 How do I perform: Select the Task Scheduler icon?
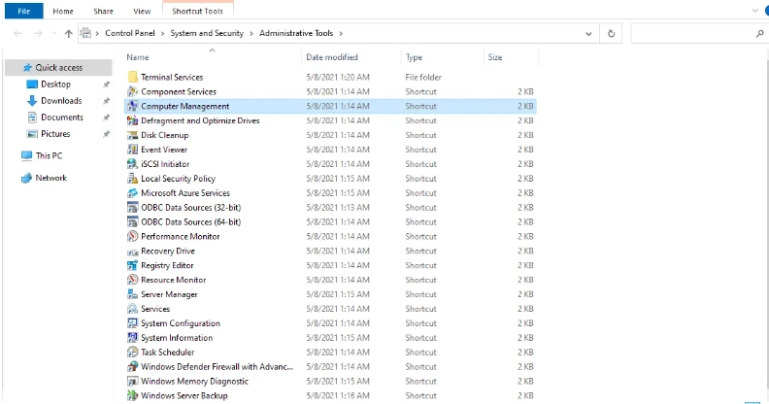tap(133, 353)
